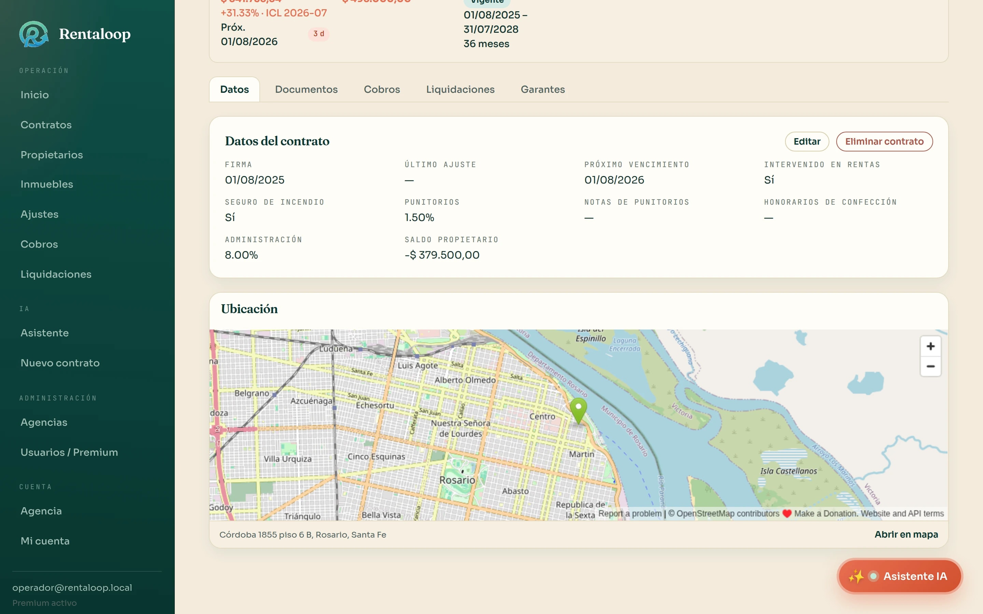
Task: Click the 36 meses duration text
Action: [x=486, y=44]
